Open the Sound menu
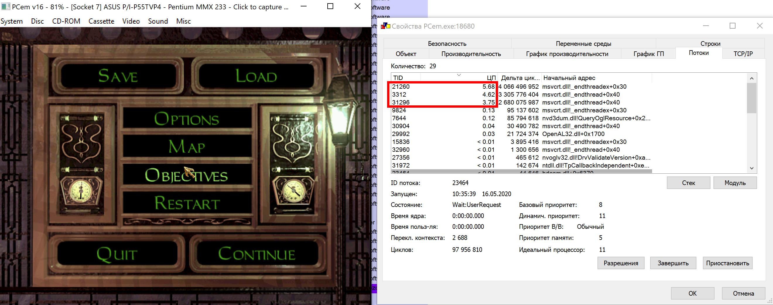 coord(158,21)
